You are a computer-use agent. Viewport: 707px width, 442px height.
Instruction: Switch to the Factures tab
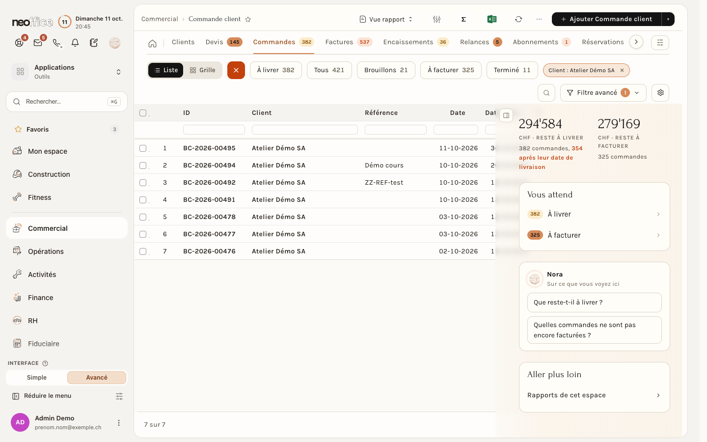click(349, 42)
